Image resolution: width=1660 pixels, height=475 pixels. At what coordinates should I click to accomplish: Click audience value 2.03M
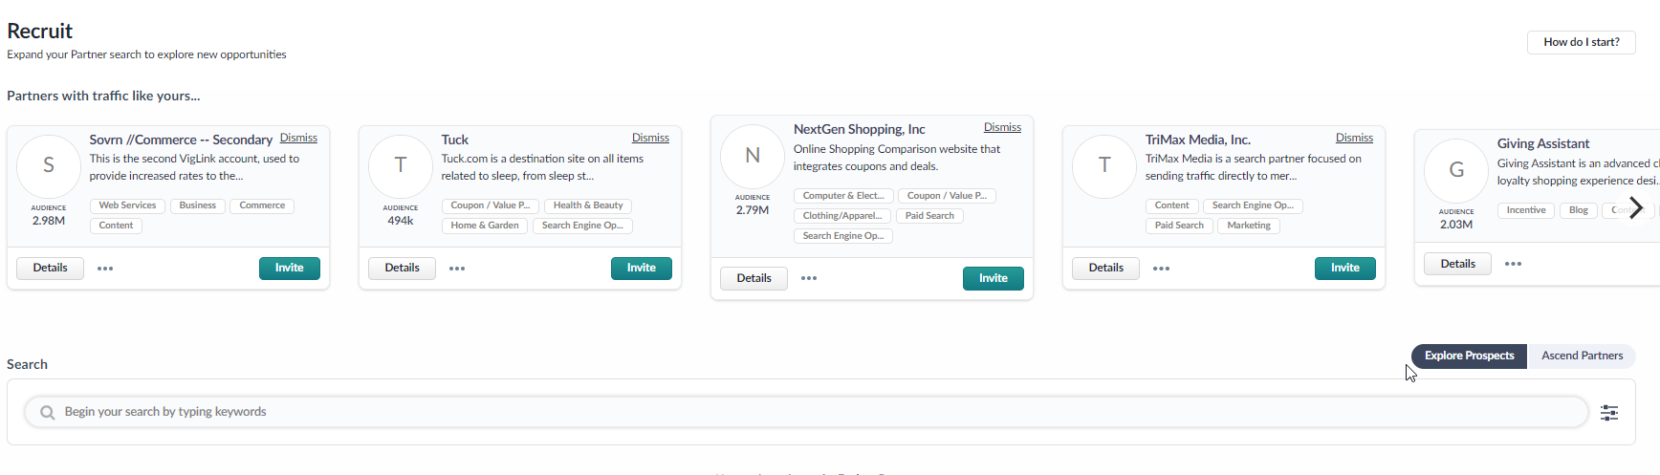pyautogui.click(x=1456, y=225)
